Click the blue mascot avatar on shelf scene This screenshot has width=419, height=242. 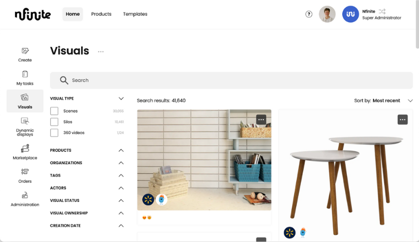[161, 199]
